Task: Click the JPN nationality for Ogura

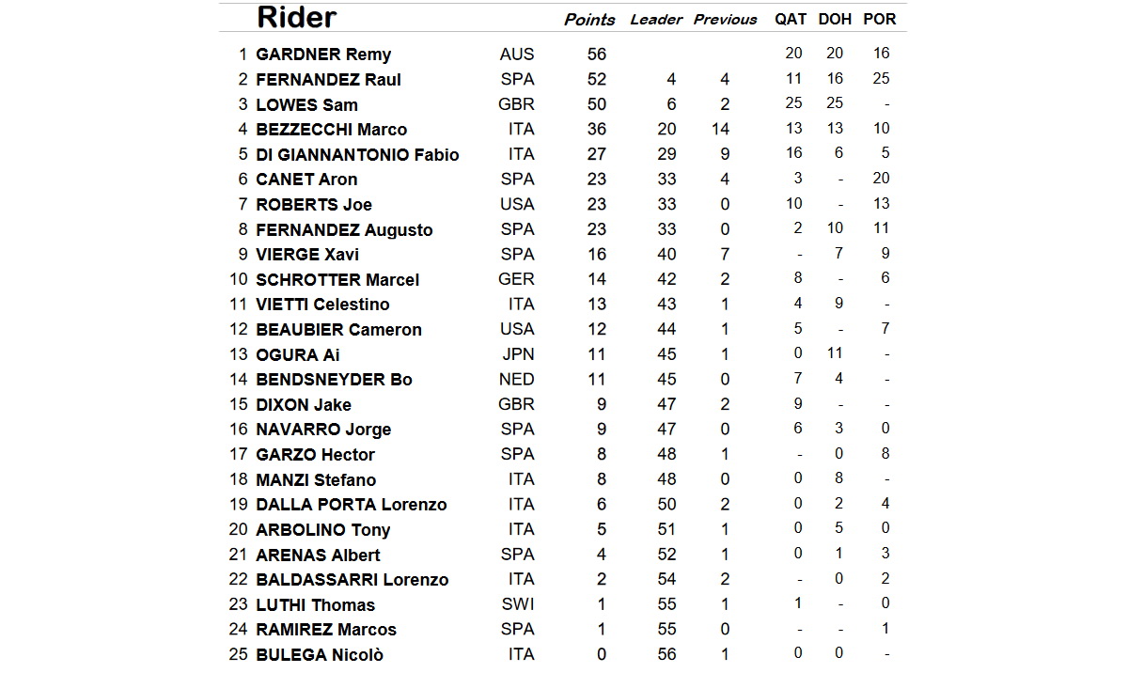Action: click(x=517, y=354)
